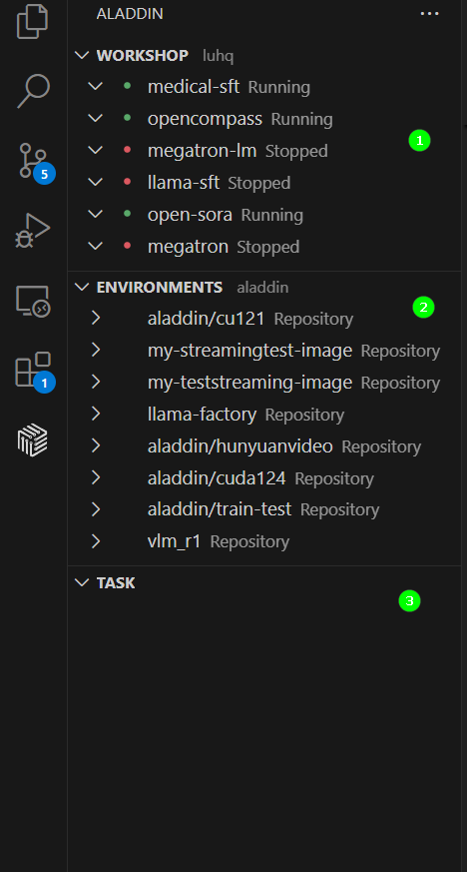
Task: Open the ALADDIN panel more actions menu
Action: [429, 14]
